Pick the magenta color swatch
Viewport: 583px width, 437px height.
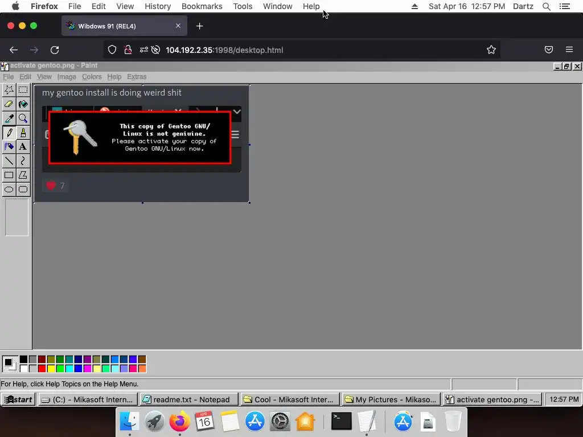87,368
